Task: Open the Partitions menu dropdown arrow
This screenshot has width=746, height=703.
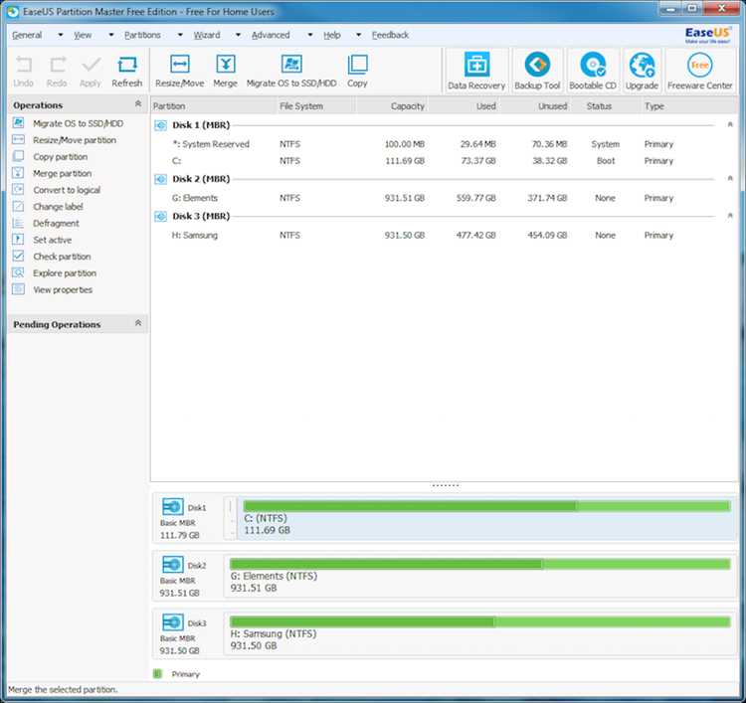Action: pos(180,35)
